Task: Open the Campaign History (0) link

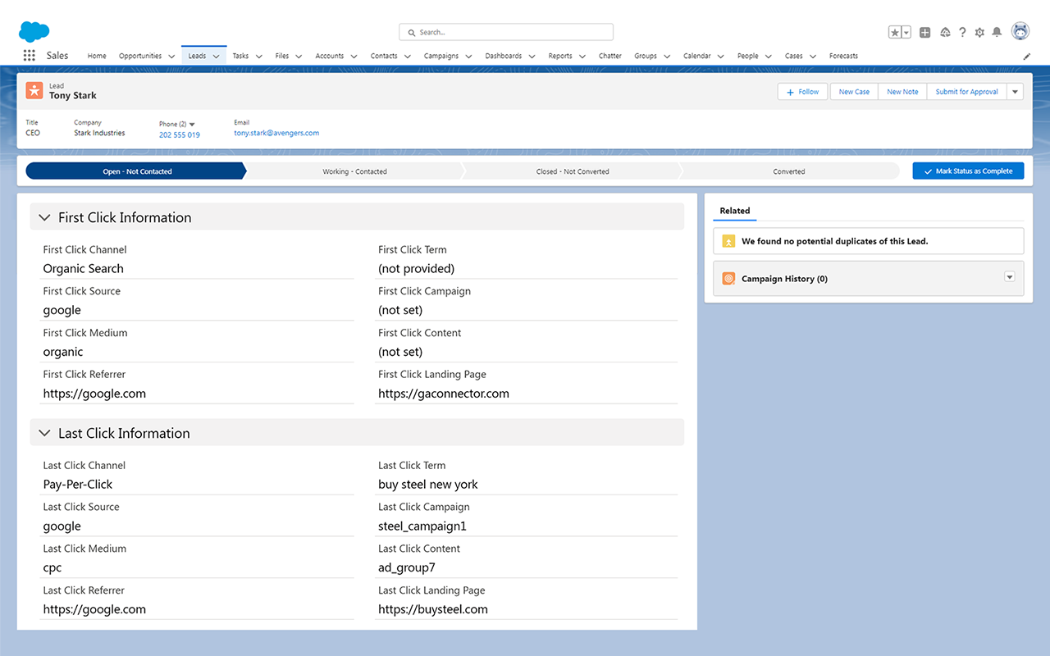Action: [784, 279]
